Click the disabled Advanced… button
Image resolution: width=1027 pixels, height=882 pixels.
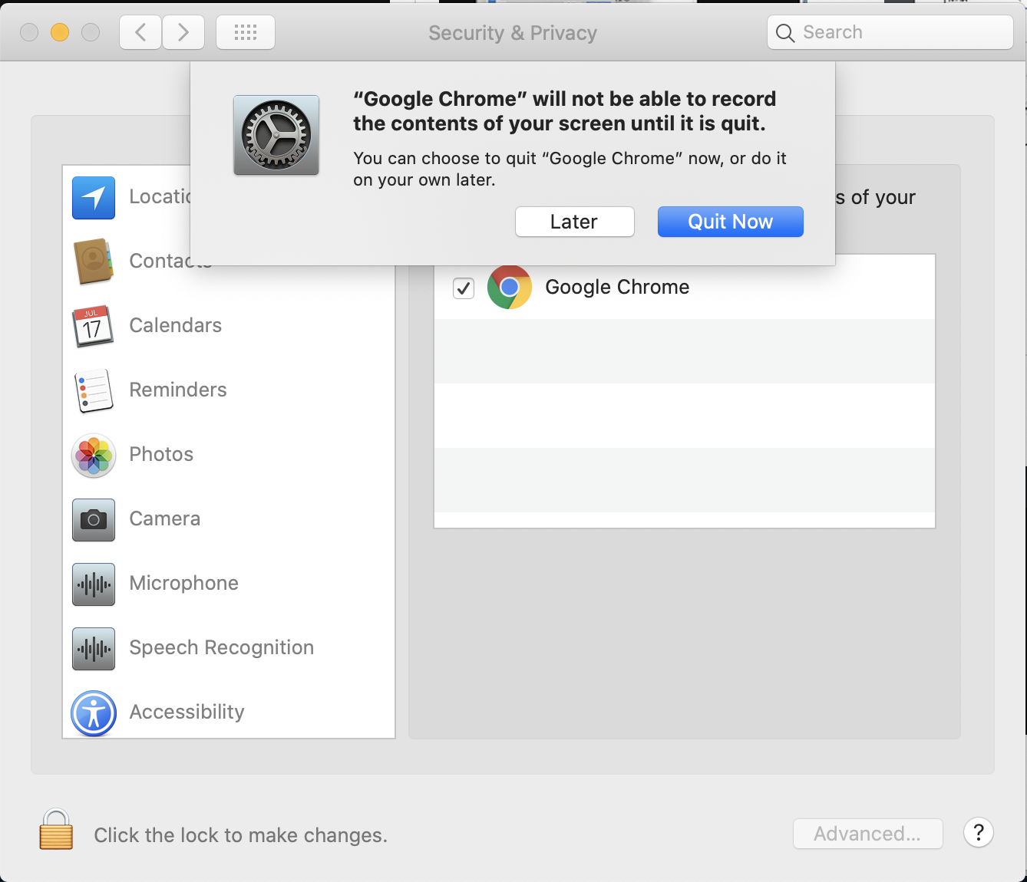click(x=867, y=834)
